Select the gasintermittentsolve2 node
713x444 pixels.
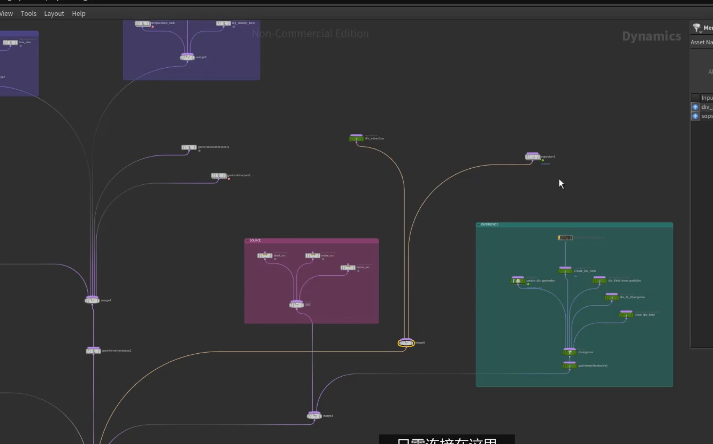point(93,351)
